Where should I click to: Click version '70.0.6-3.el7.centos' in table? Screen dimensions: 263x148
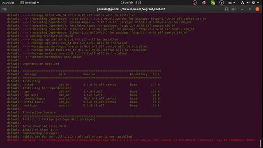[x=99, y=99]
